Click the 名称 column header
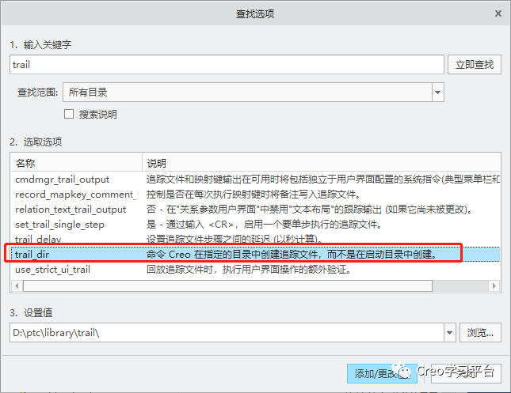This screenshot has width=511, height=393. pyautogui.click(x=76, y=163)
